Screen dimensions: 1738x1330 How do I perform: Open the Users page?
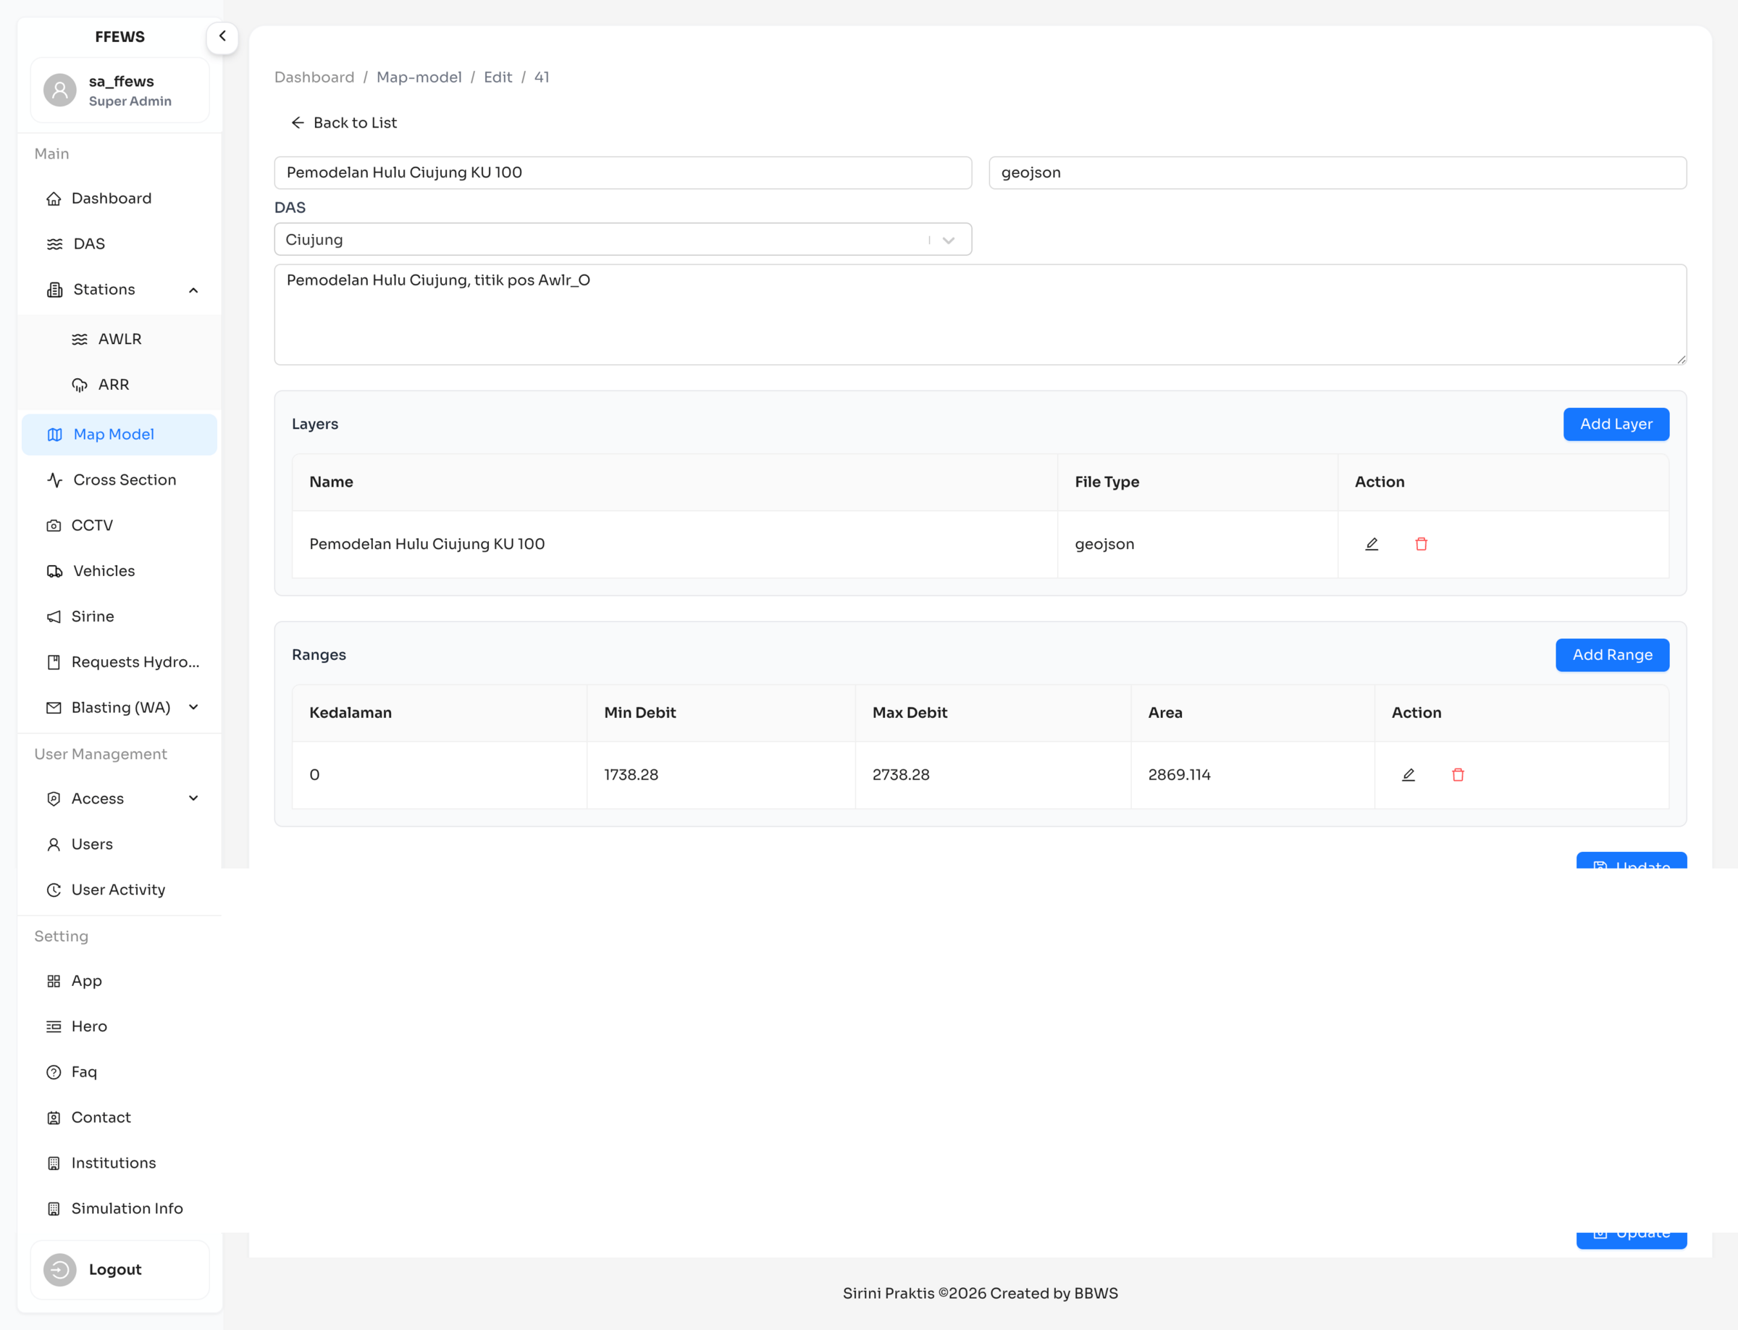pos(119,845)
